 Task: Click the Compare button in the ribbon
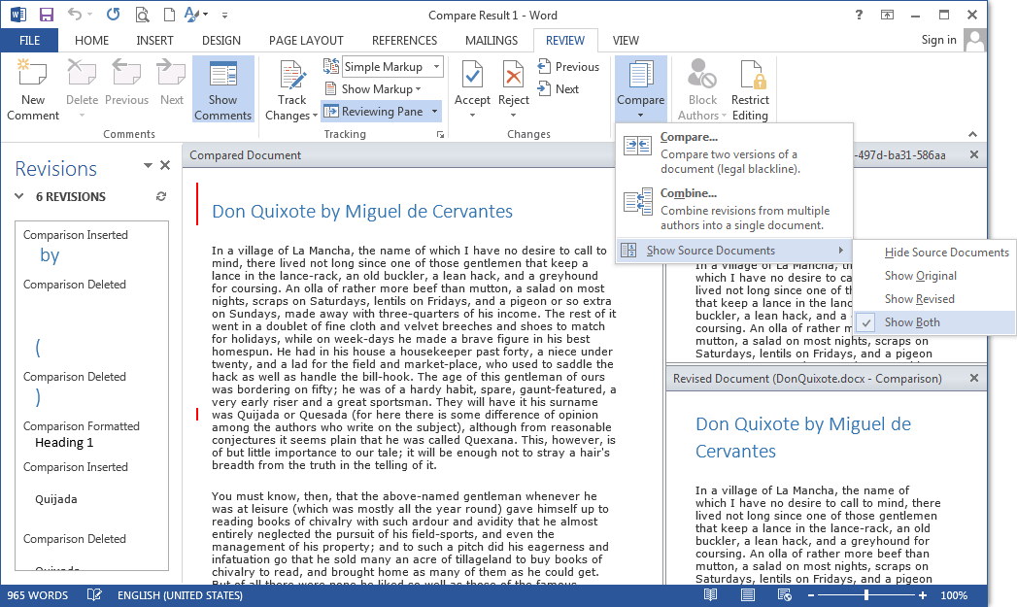[640, 89]
